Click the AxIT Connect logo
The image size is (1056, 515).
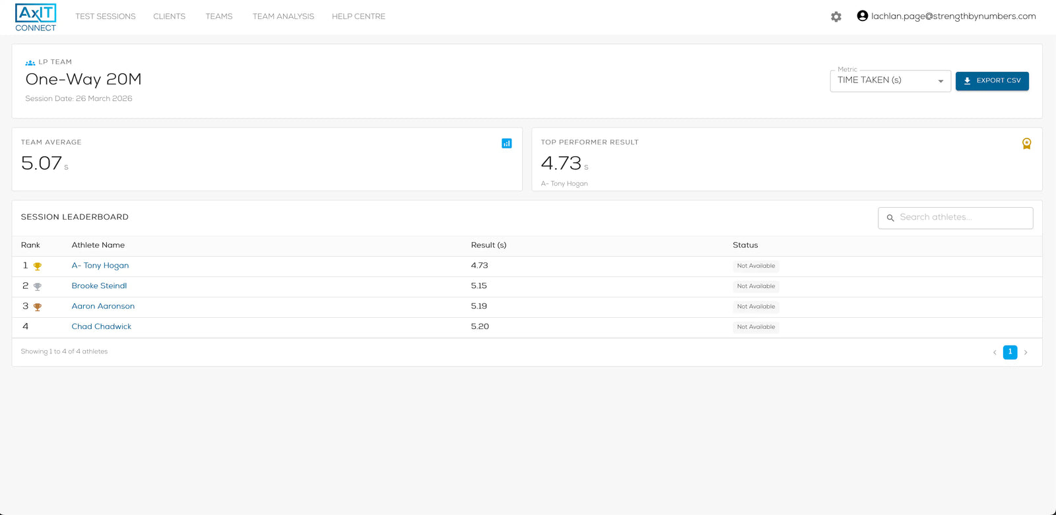click(36, 17)
